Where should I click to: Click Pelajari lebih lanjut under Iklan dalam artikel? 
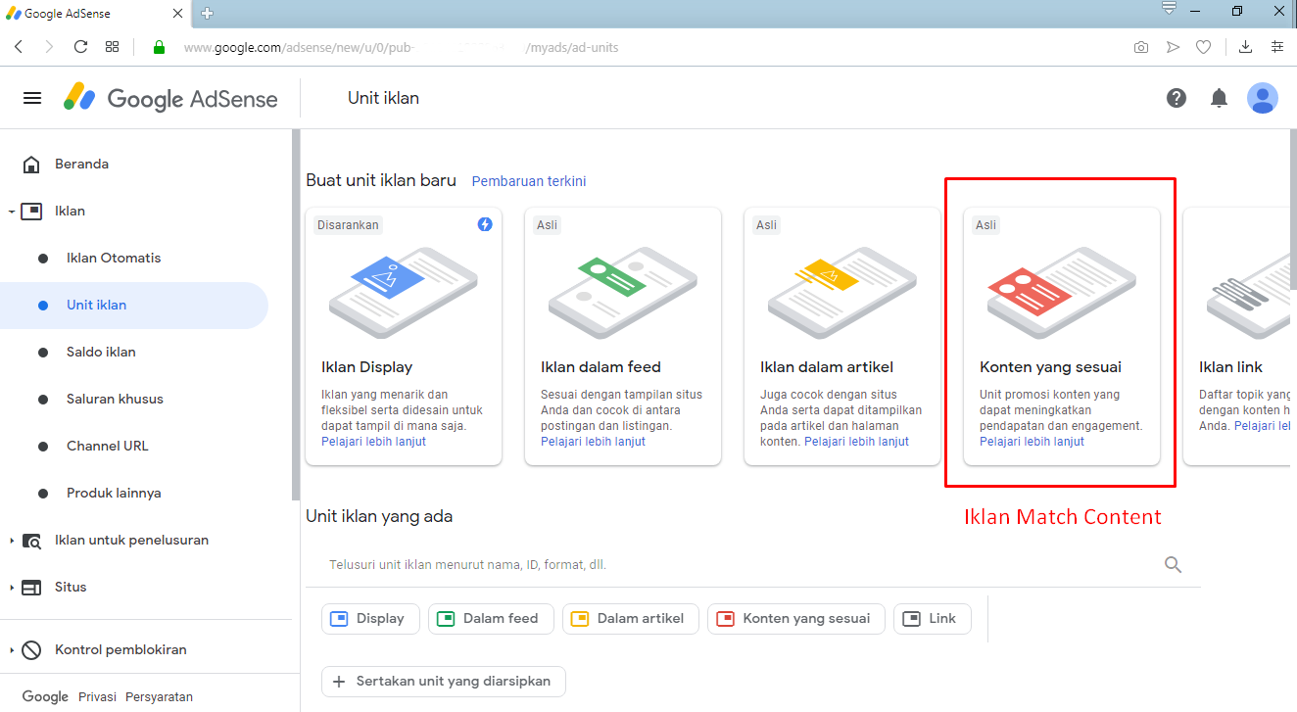tap(856, 442)
